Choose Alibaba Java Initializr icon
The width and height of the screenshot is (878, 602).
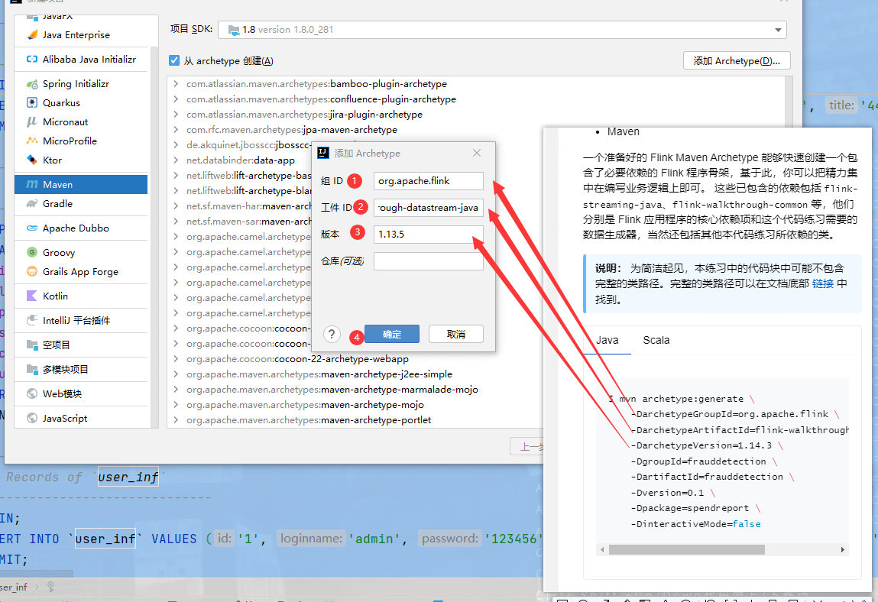[32, 60]
